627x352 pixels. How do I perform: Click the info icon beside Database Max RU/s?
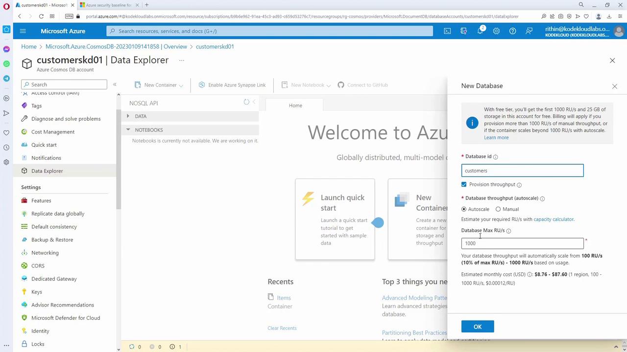(x=508, y=231)
